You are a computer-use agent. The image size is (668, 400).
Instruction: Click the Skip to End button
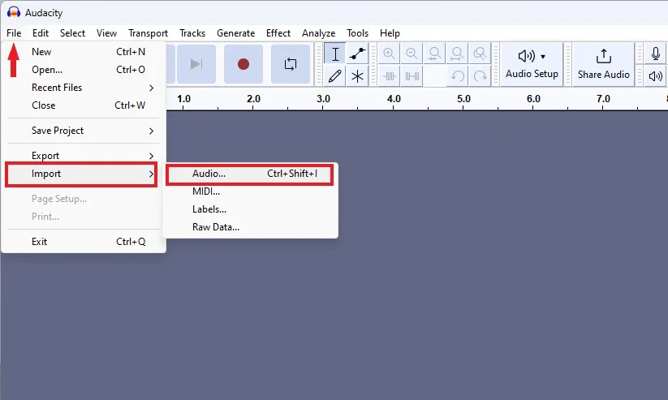click(x=196, y=64)
